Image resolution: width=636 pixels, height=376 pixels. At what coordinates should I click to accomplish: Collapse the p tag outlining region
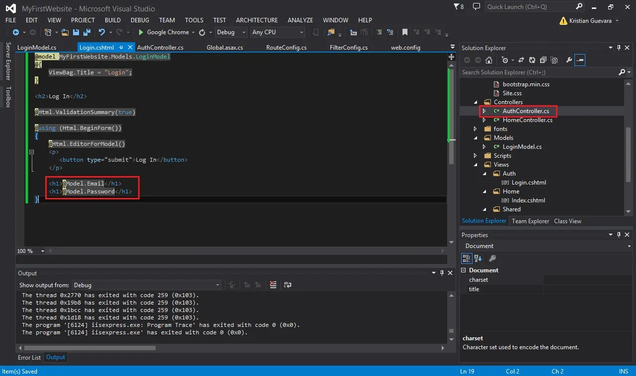click(x=31, y=152)
